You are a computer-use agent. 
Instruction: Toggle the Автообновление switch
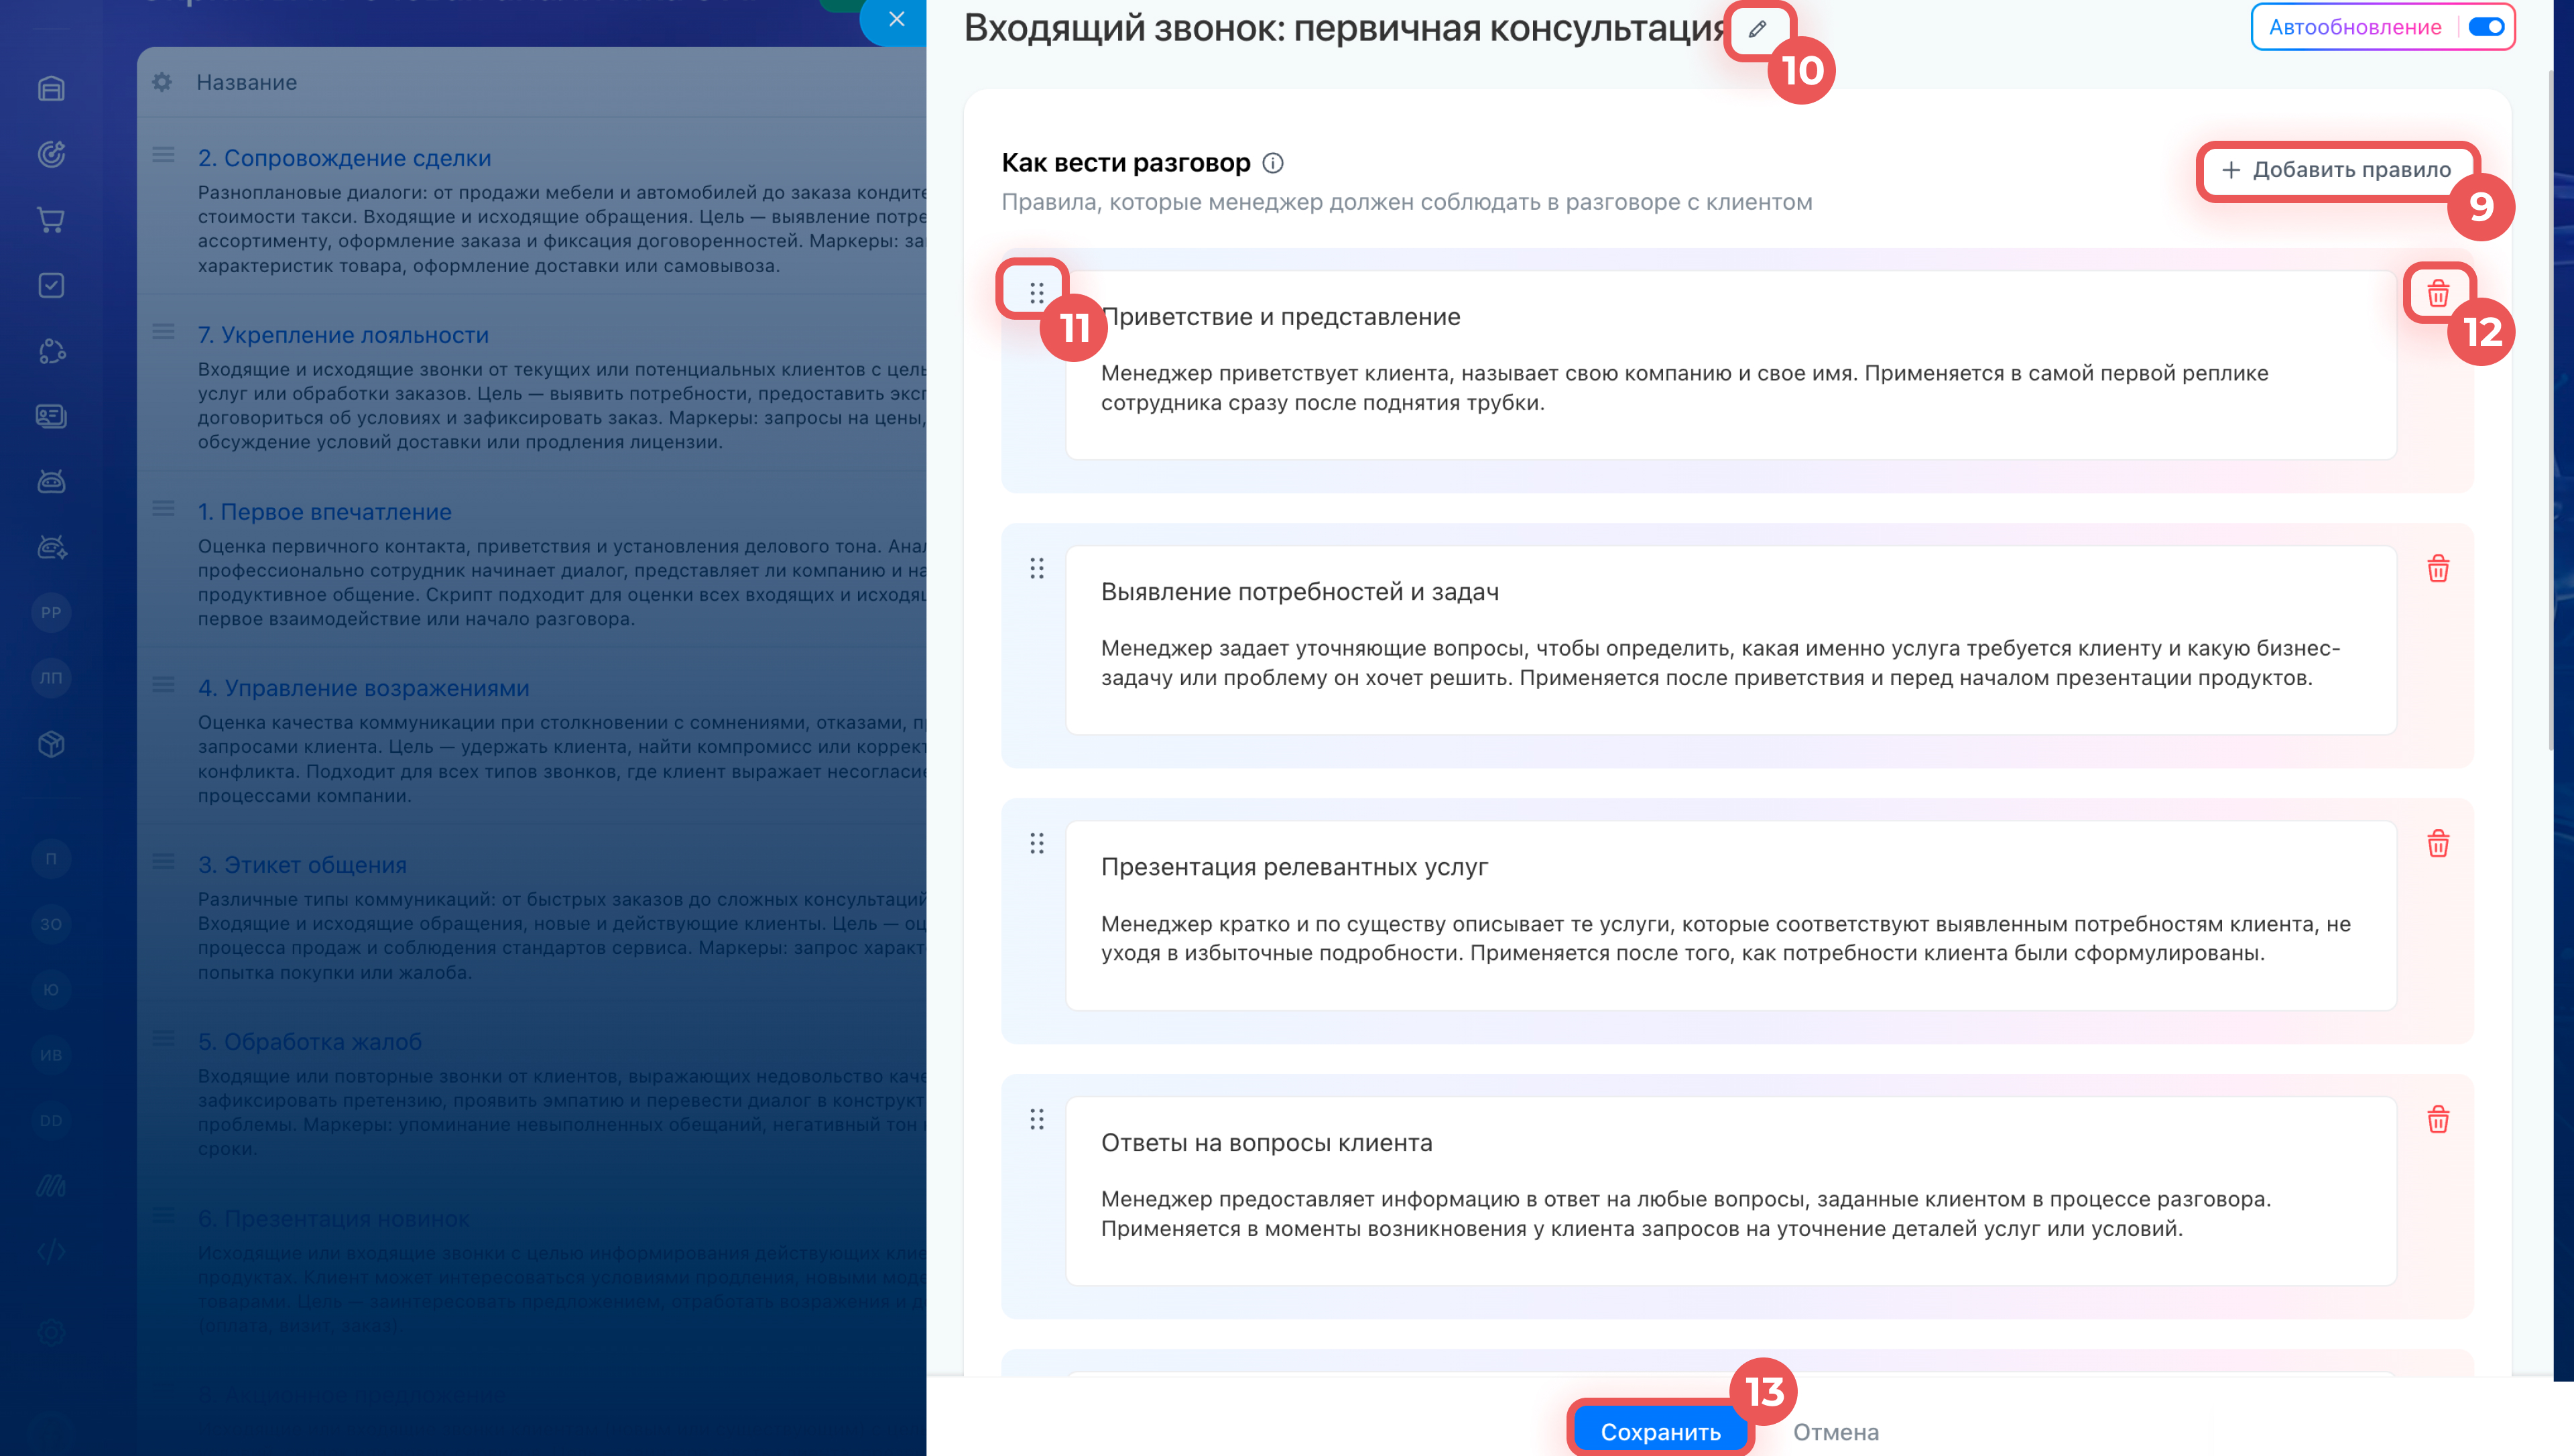click(2485, 27)
